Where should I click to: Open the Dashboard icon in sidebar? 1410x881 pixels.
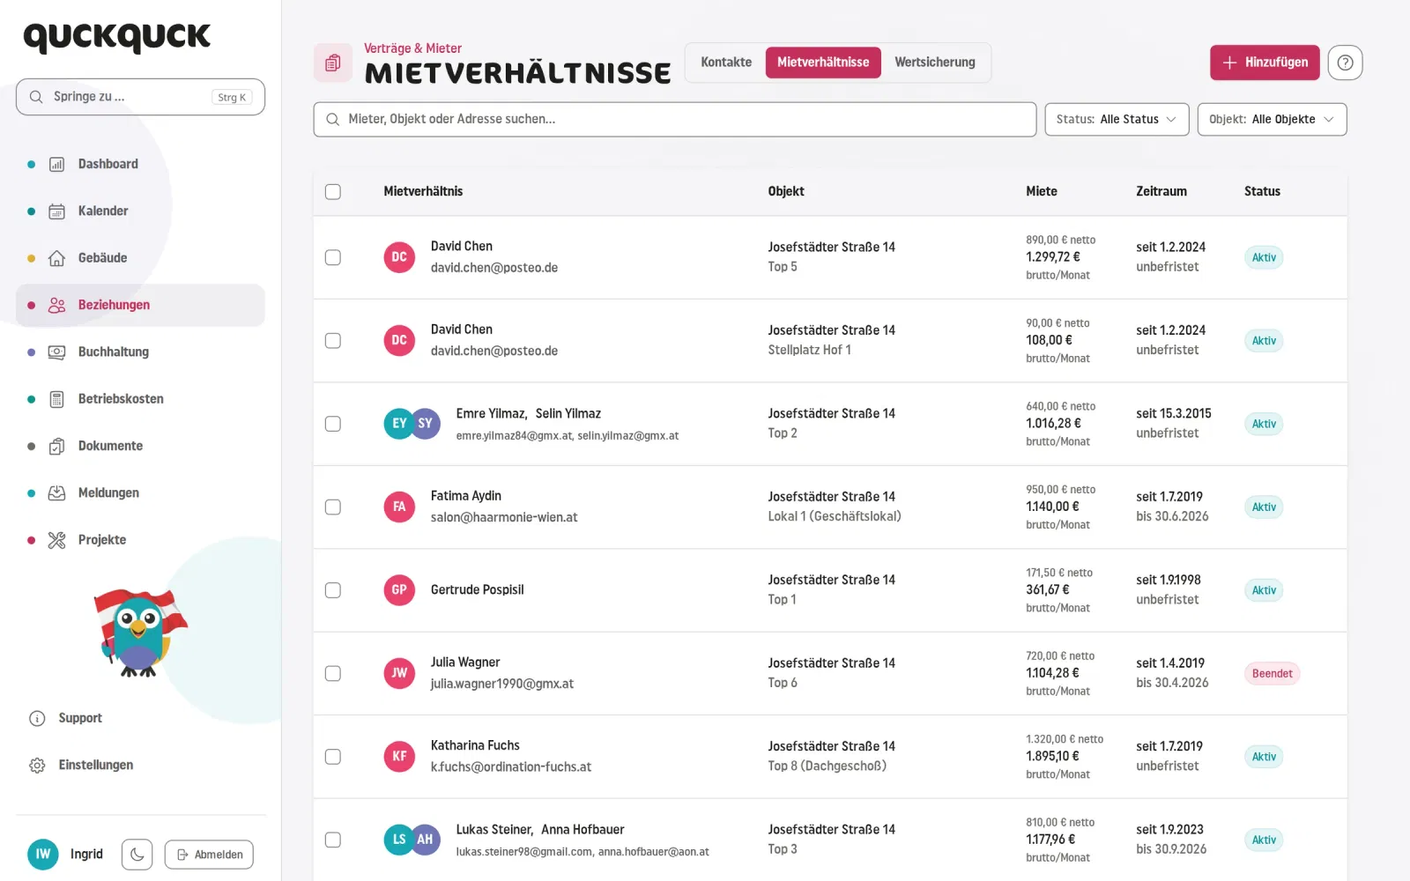pos(56,164)
